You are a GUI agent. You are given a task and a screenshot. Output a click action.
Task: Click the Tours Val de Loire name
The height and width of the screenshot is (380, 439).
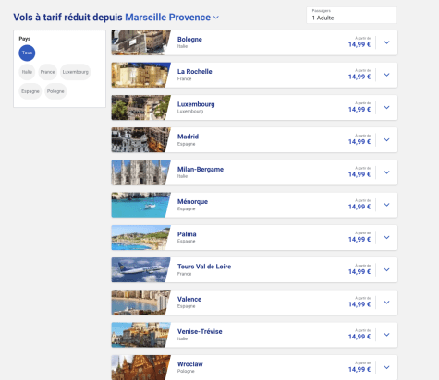[204, 267]
